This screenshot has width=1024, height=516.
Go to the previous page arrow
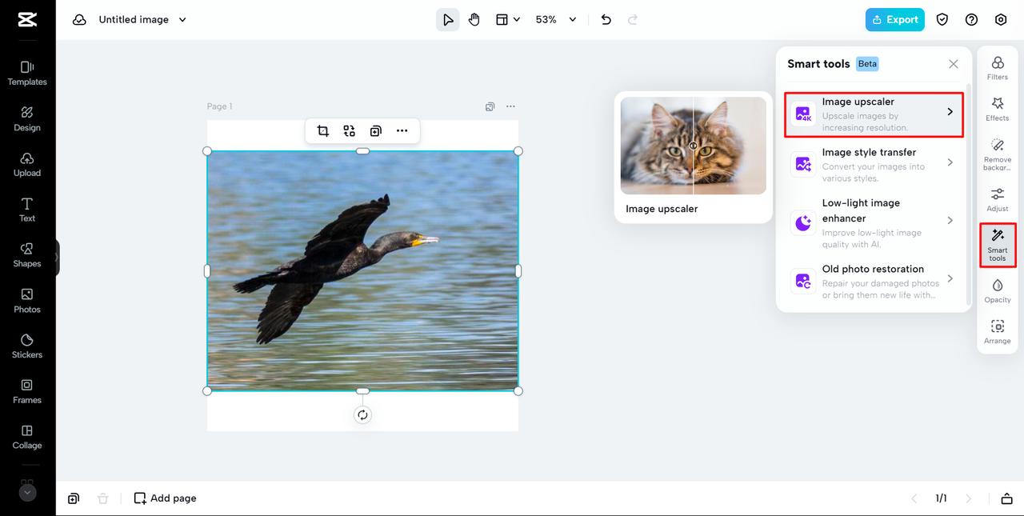914,498
